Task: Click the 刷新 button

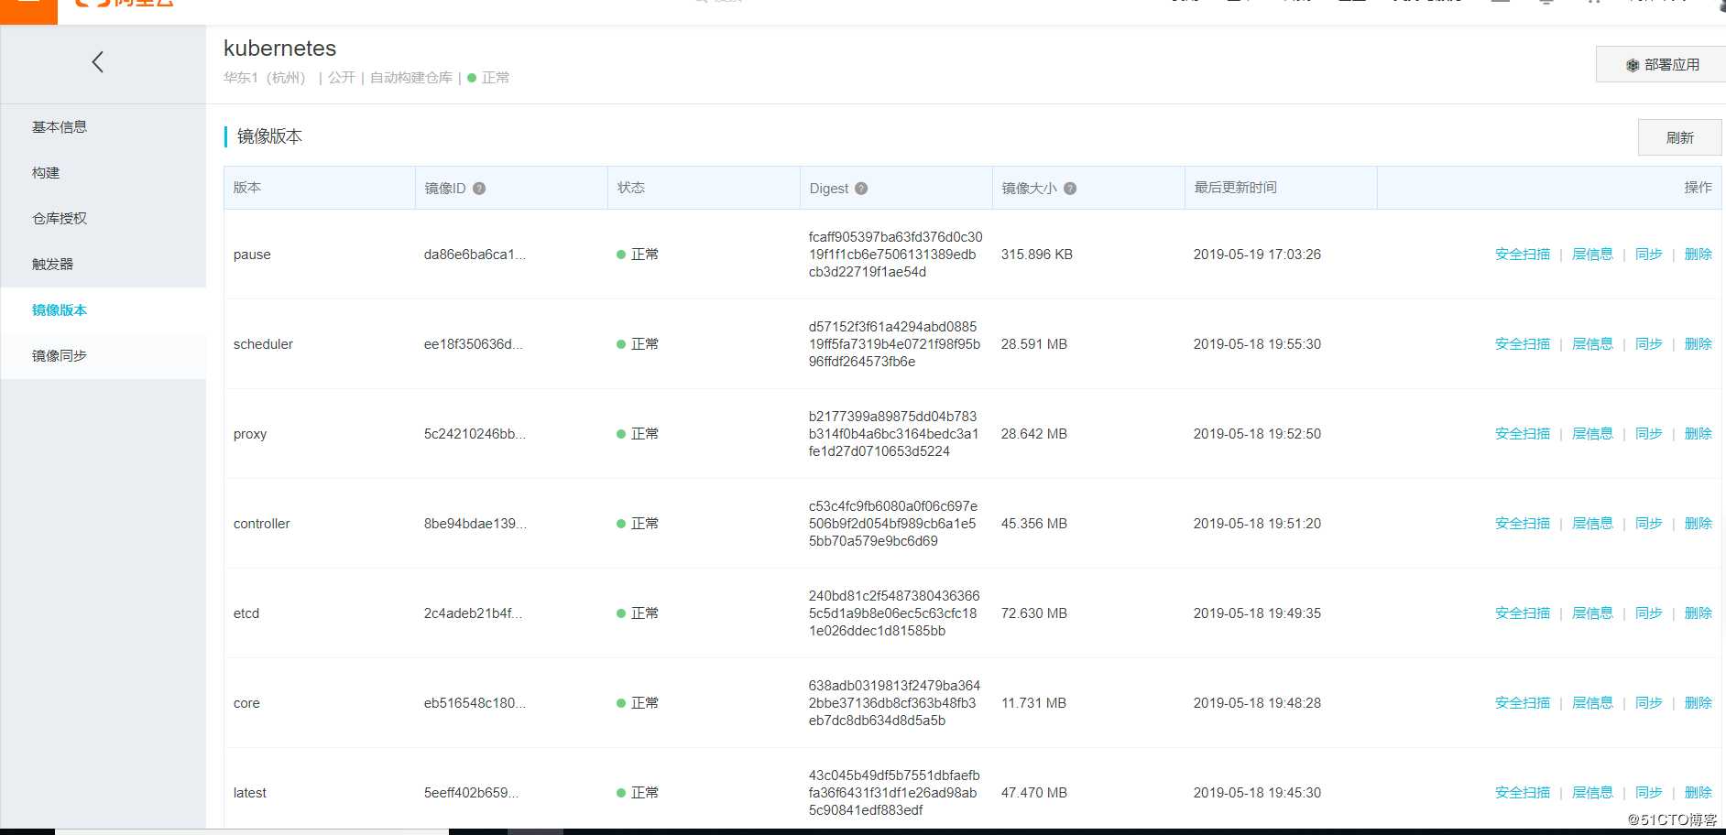Action: (1679, 137)
